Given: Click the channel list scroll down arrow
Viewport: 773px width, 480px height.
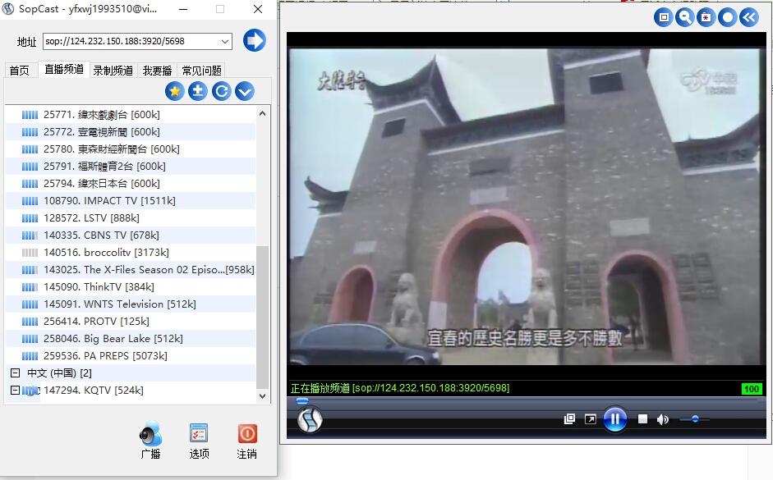Looking at the screenshot, I should (x=262, y=395).
